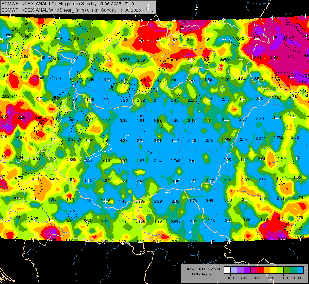Click the 100 legend scale label
309x284 pixels.
[x=230, y=278]
